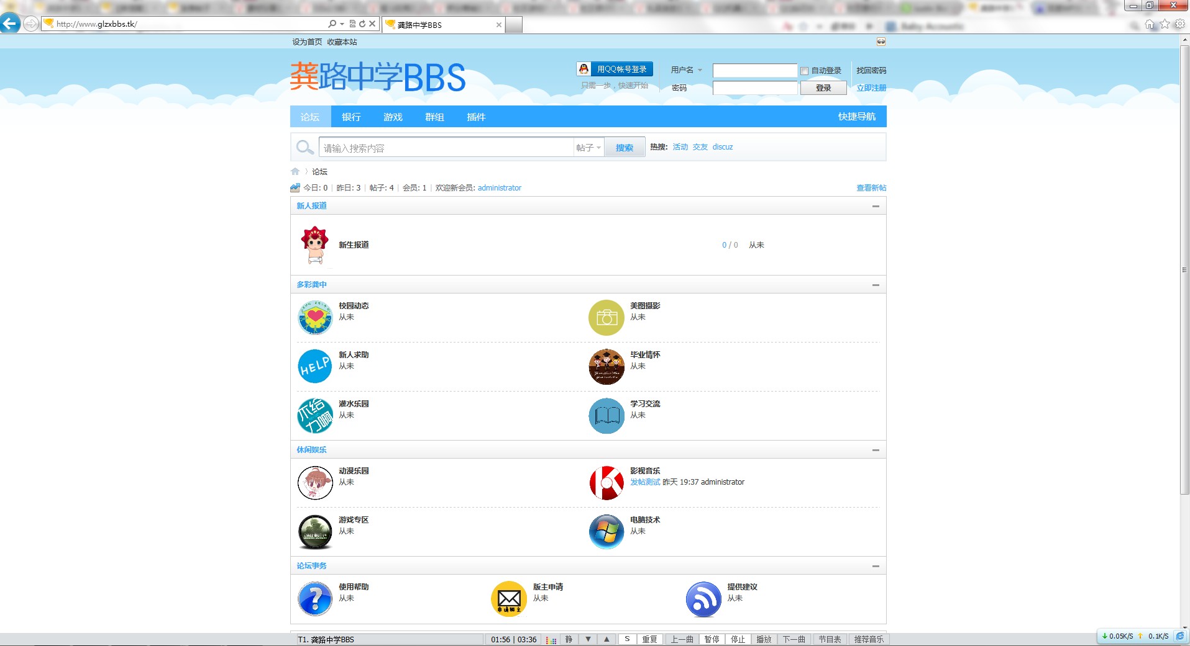Switch to the 龚路中学BBS browser tab
This screenshot has height=646, width=1190.
(x=442, y=25)
